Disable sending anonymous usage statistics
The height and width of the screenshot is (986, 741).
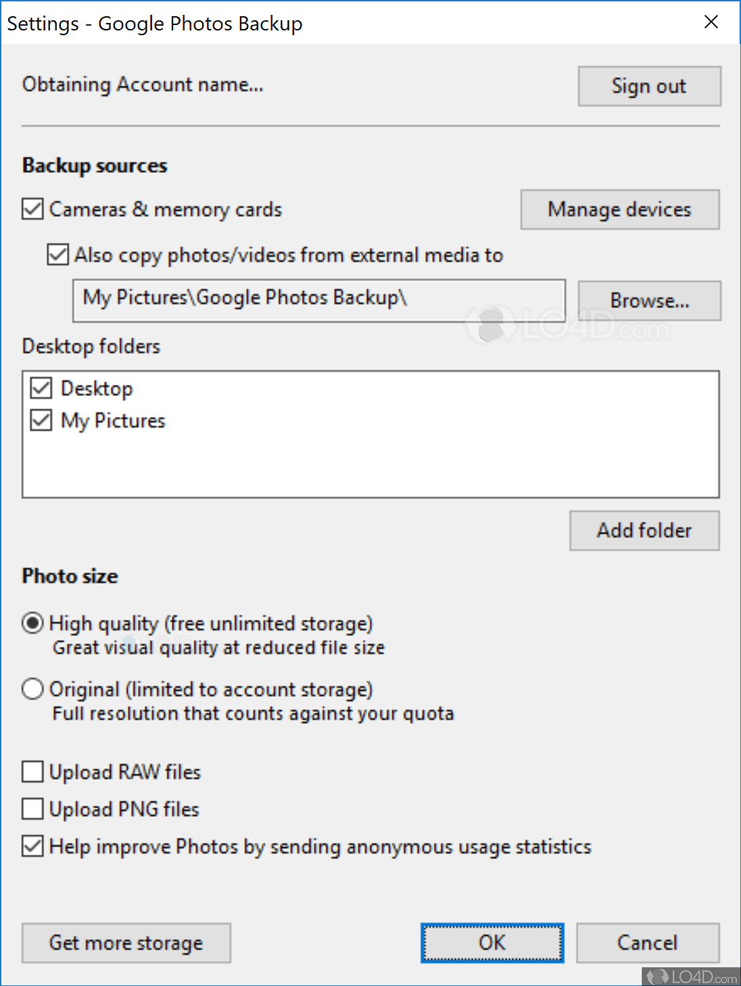point(32,846)
